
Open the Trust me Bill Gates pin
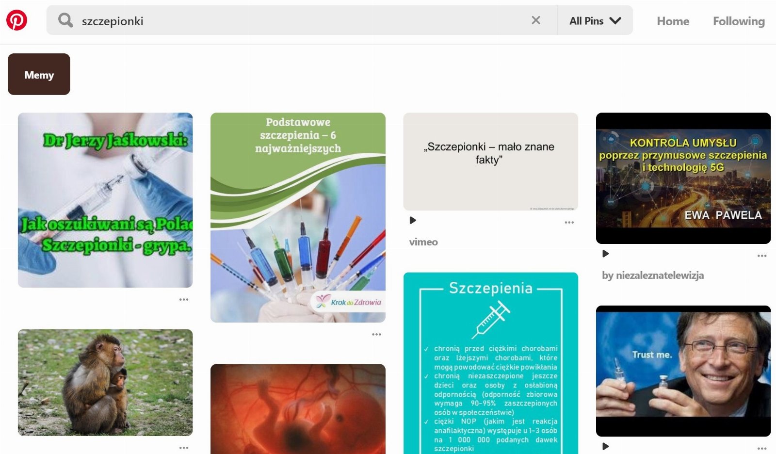coord(683,371)
